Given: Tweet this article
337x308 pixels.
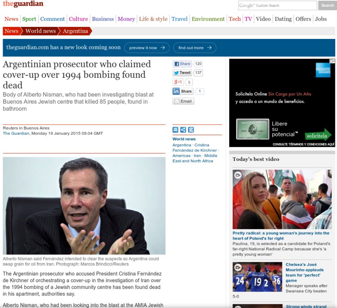Looking at the screenshot, I should tap(182, 73).
